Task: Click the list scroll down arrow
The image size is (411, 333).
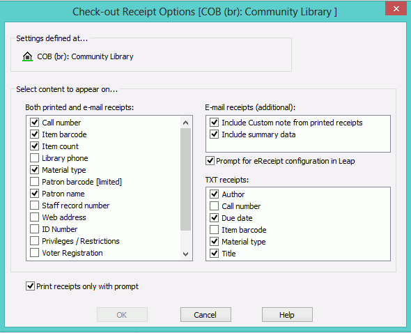Action: (185, 254)
